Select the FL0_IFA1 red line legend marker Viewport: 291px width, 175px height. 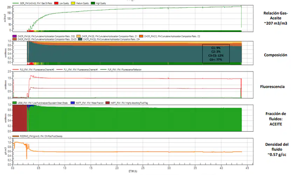click(x=16, y=69)
